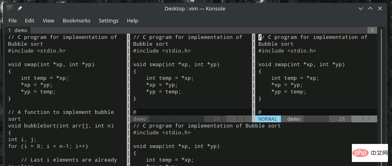Close the vim tab with X button
The height and width of the screenshot is (166, 392).
(372, 30)
